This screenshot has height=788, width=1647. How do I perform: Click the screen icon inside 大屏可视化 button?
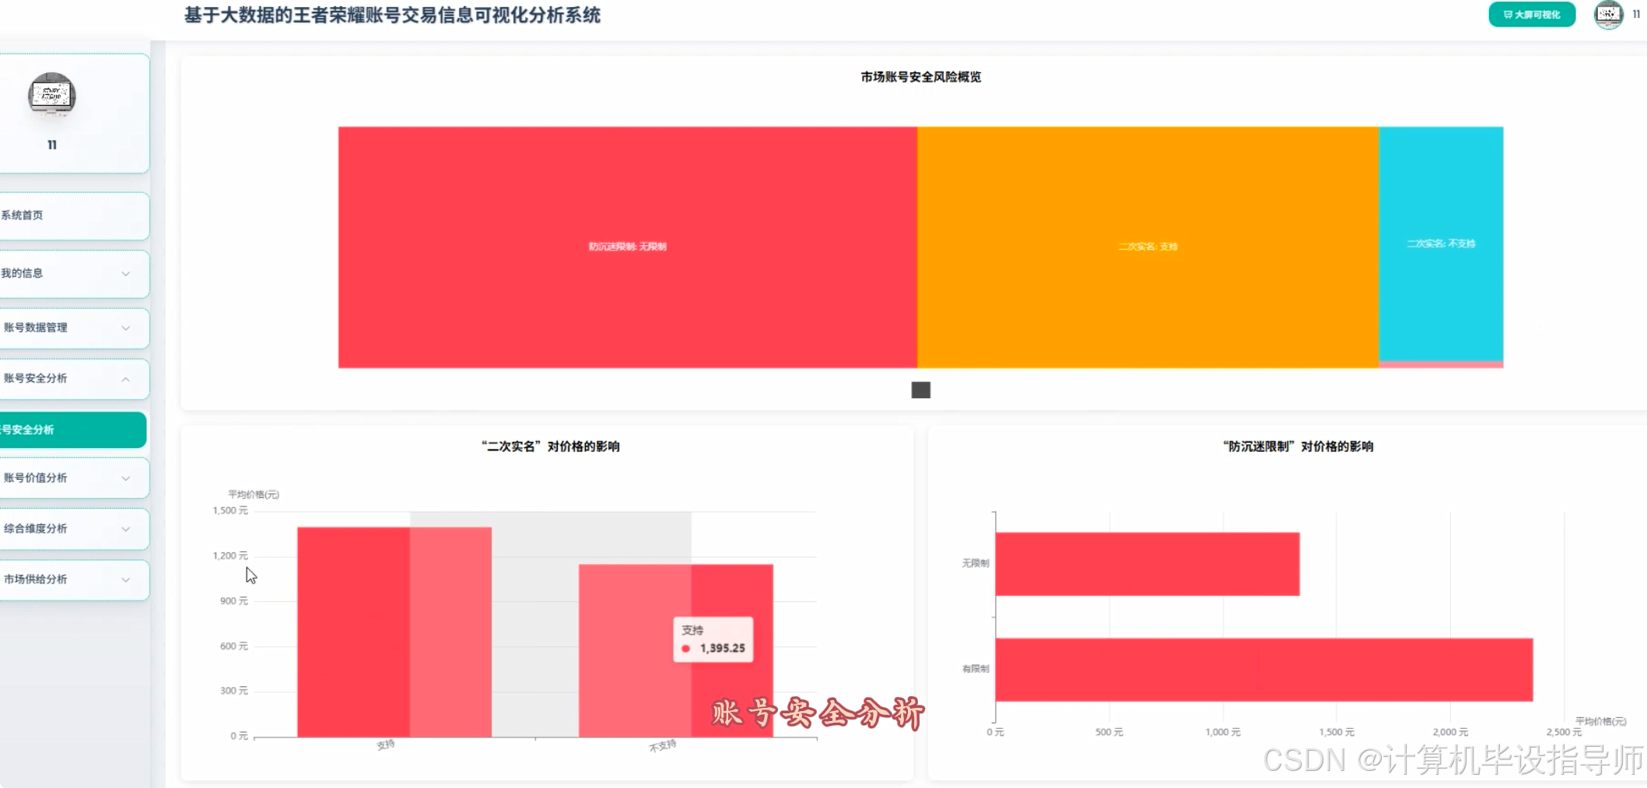point(1508,14)
